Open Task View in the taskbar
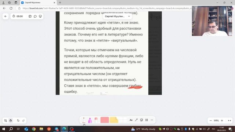The height and width of the screenshot is (132, 235). click(18, 129)
